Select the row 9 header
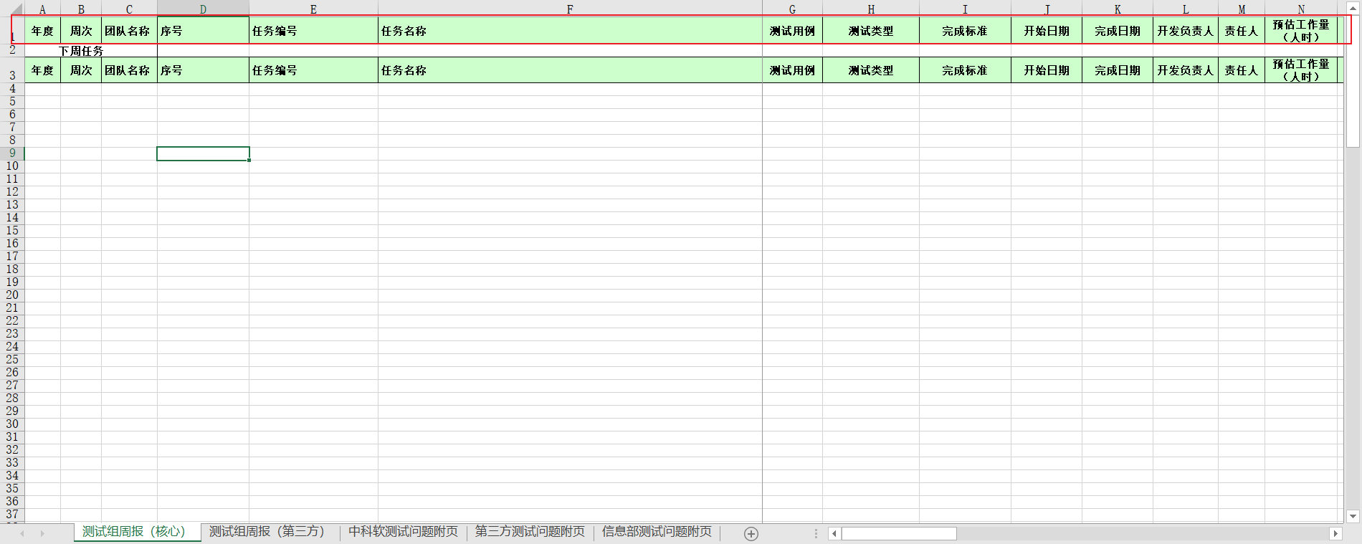This screenshot has height=544, width=1362. point(12,153)
